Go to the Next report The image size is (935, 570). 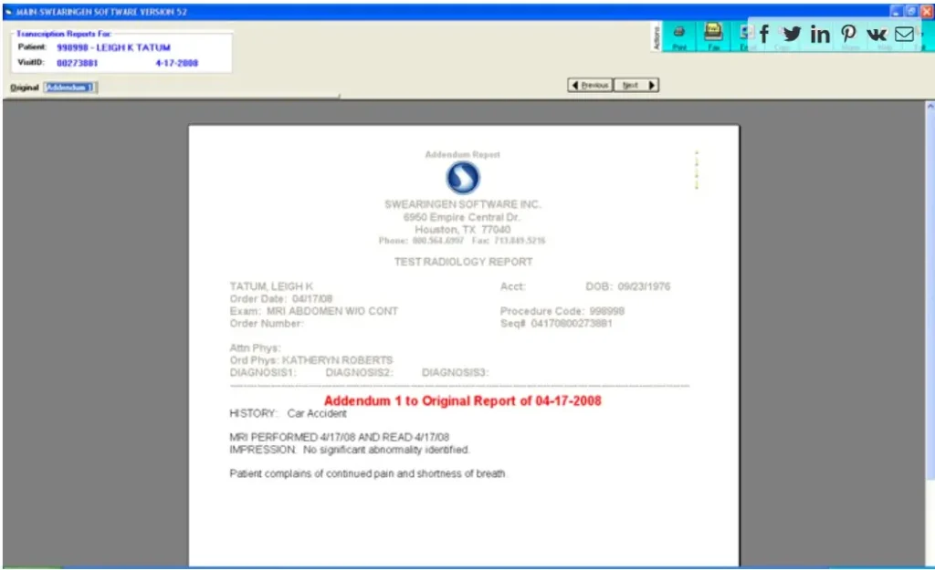[x=636, y=85]
